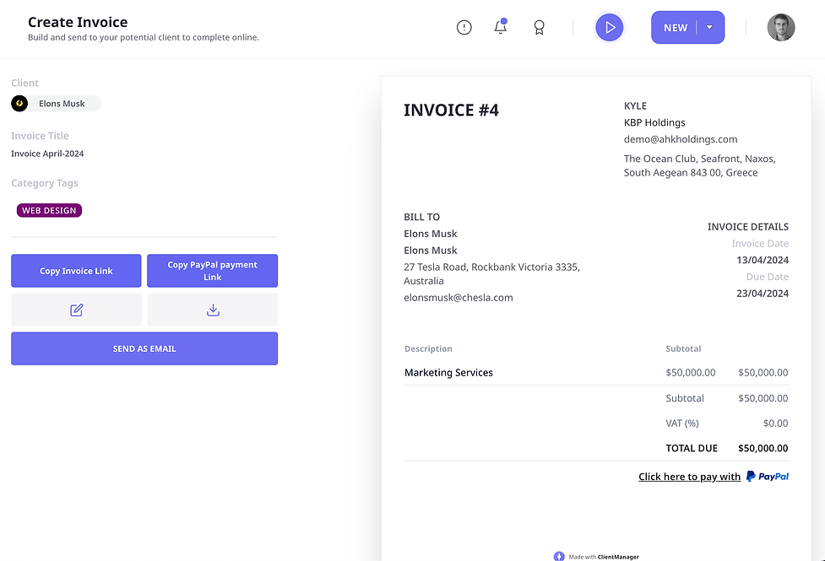
Task: Open the Create Invoice page title
Action: [x=78, y=22]
